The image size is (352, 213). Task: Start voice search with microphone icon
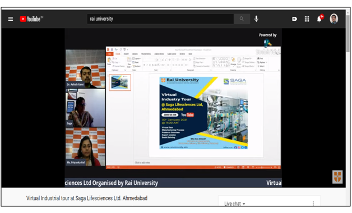pyautogui.click(x=256, y=19)
